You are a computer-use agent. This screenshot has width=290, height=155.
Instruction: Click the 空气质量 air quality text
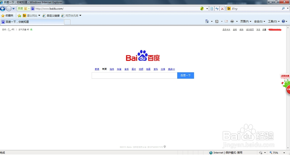pos(24,30)
